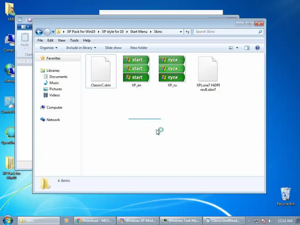The width and height of the screenshot is (300, 225).
Task: Expand the Organize dropdown
Action: (49, 48)
